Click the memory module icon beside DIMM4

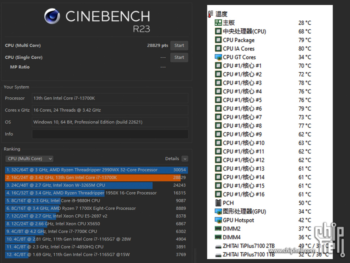coord(218,237)
